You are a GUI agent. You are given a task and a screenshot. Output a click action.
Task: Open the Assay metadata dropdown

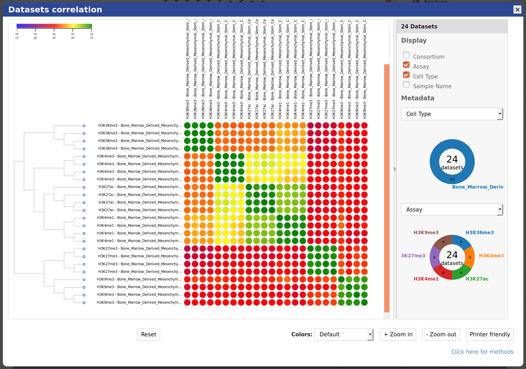click(x=452, y=209)
